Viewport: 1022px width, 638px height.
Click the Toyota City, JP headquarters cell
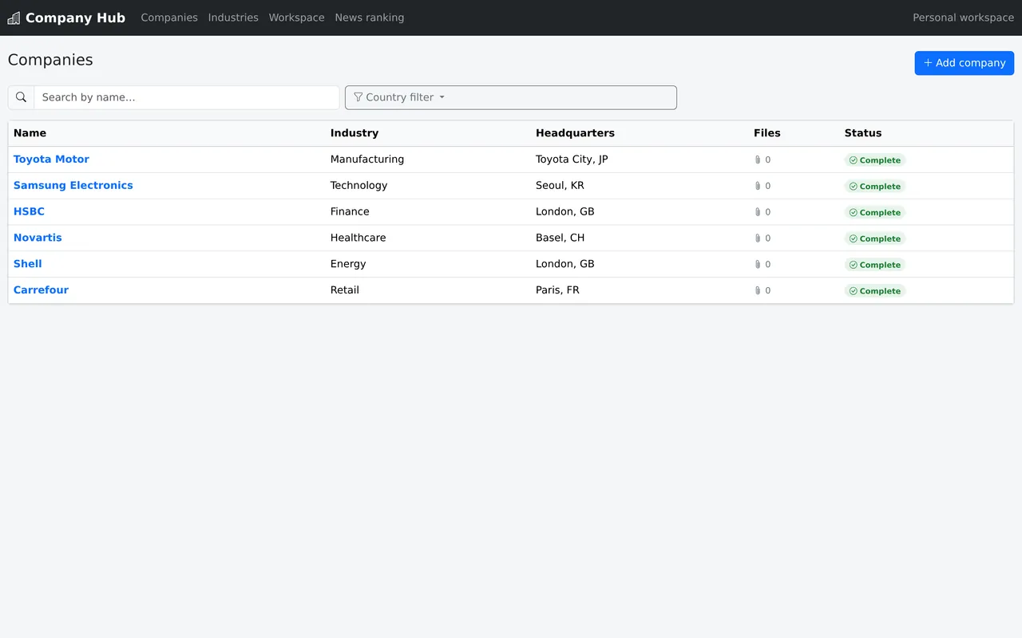(x=572, y=159)
